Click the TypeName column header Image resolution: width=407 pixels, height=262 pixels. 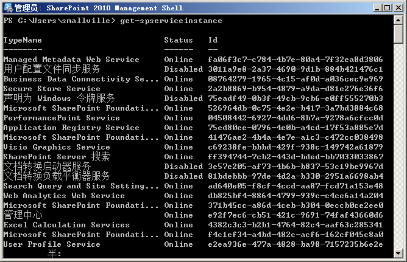coord(23,40)
